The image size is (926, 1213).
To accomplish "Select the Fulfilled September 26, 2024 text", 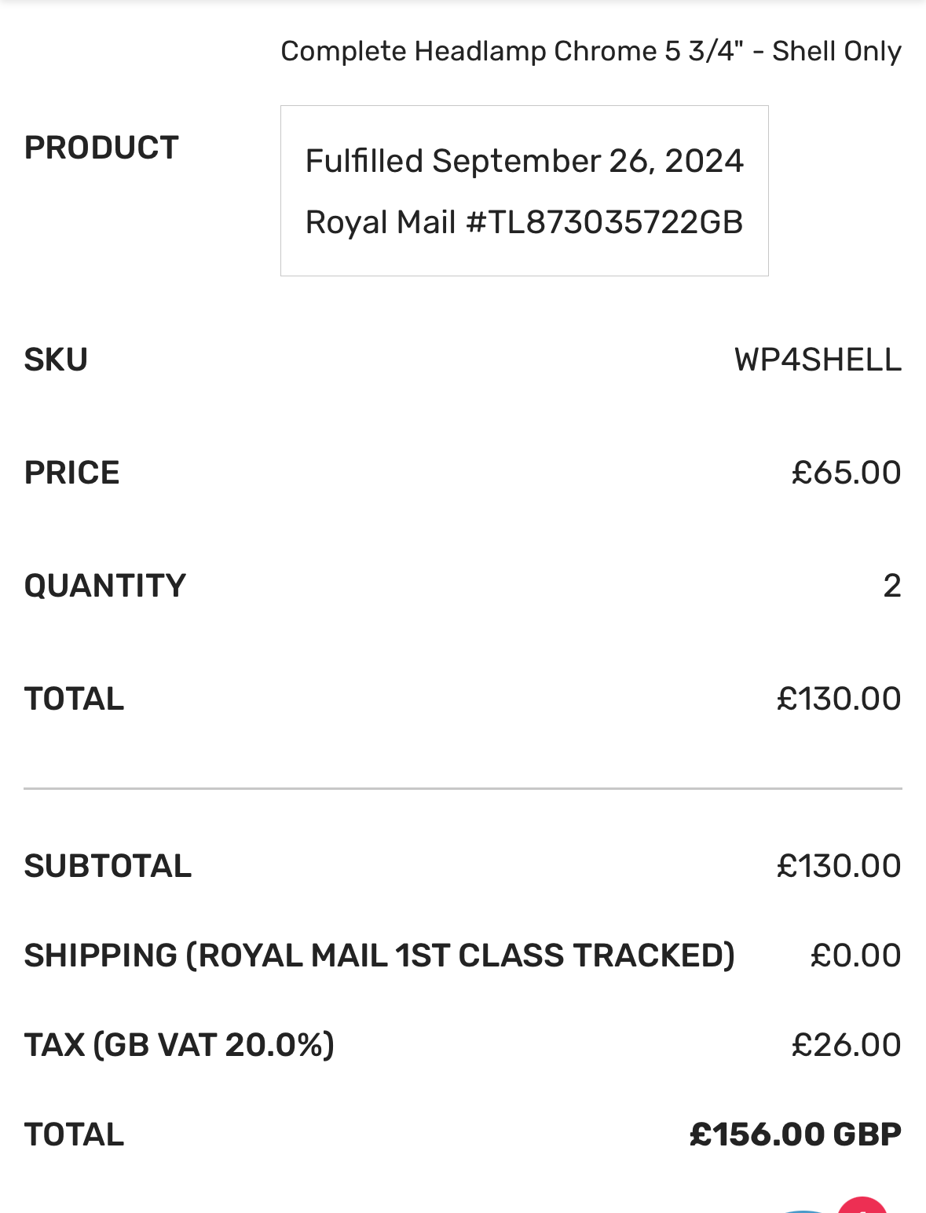I will [x=524, y=161].
